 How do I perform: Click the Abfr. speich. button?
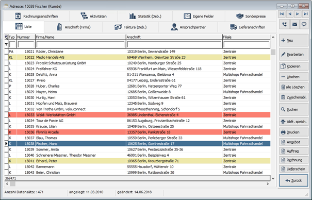click(x=294, y=122)
